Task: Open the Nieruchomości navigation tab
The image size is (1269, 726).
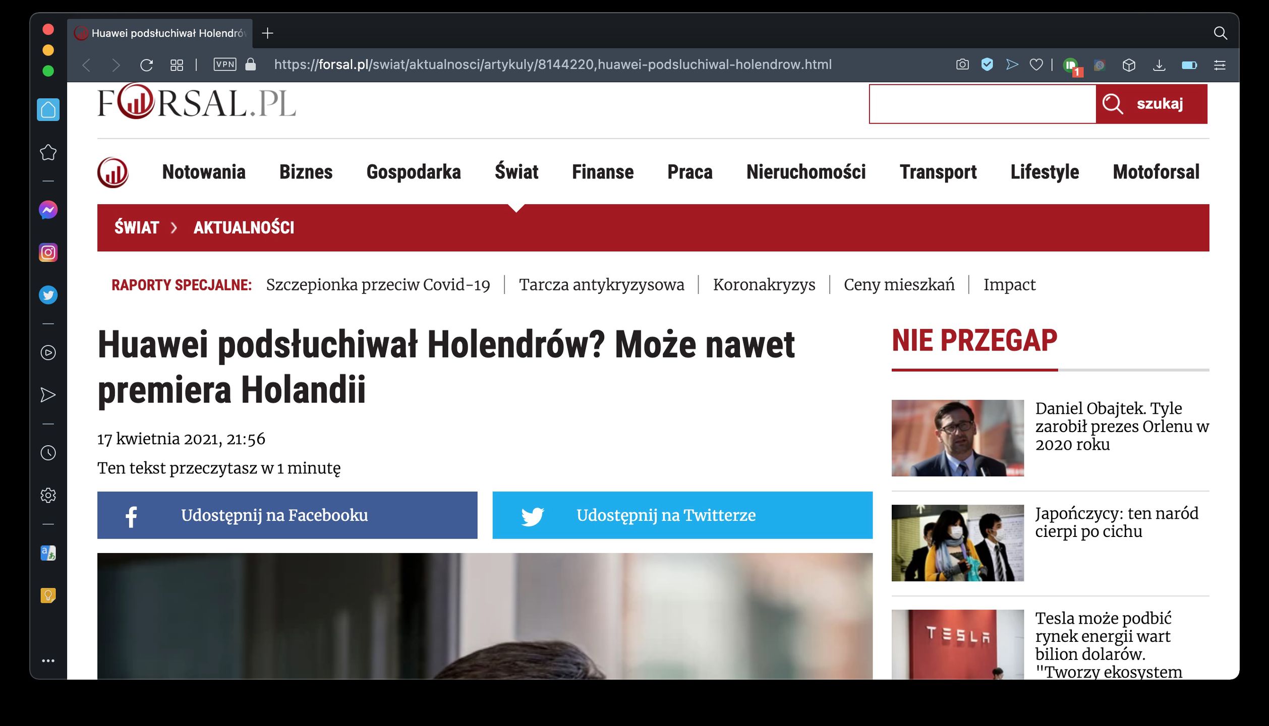Action: pos(806,172)
